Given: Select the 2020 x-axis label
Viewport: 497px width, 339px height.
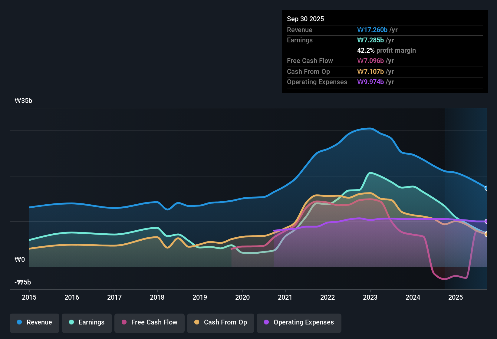Looking at the screenshot, I should pyautogui.click(x=242, y=297).
